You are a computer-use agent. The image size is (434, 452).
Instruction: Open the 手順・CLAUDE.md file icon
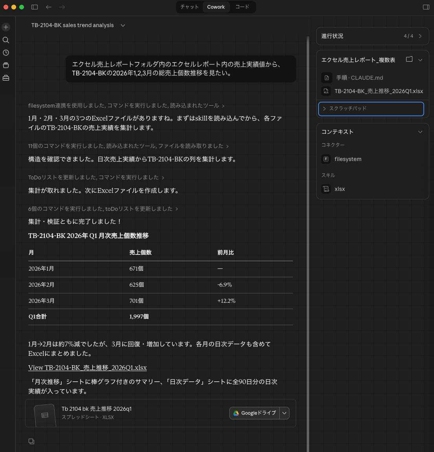(x=327, y=78)
